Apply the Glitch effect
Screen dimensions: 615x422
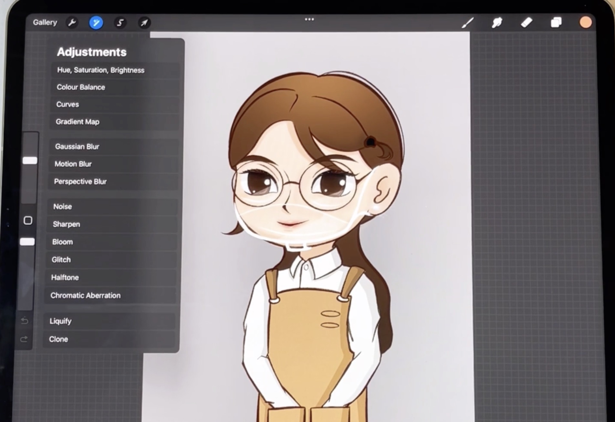coord(111,260)
